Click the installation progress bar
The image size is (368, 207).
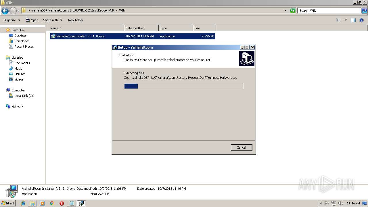pos(184,86)
